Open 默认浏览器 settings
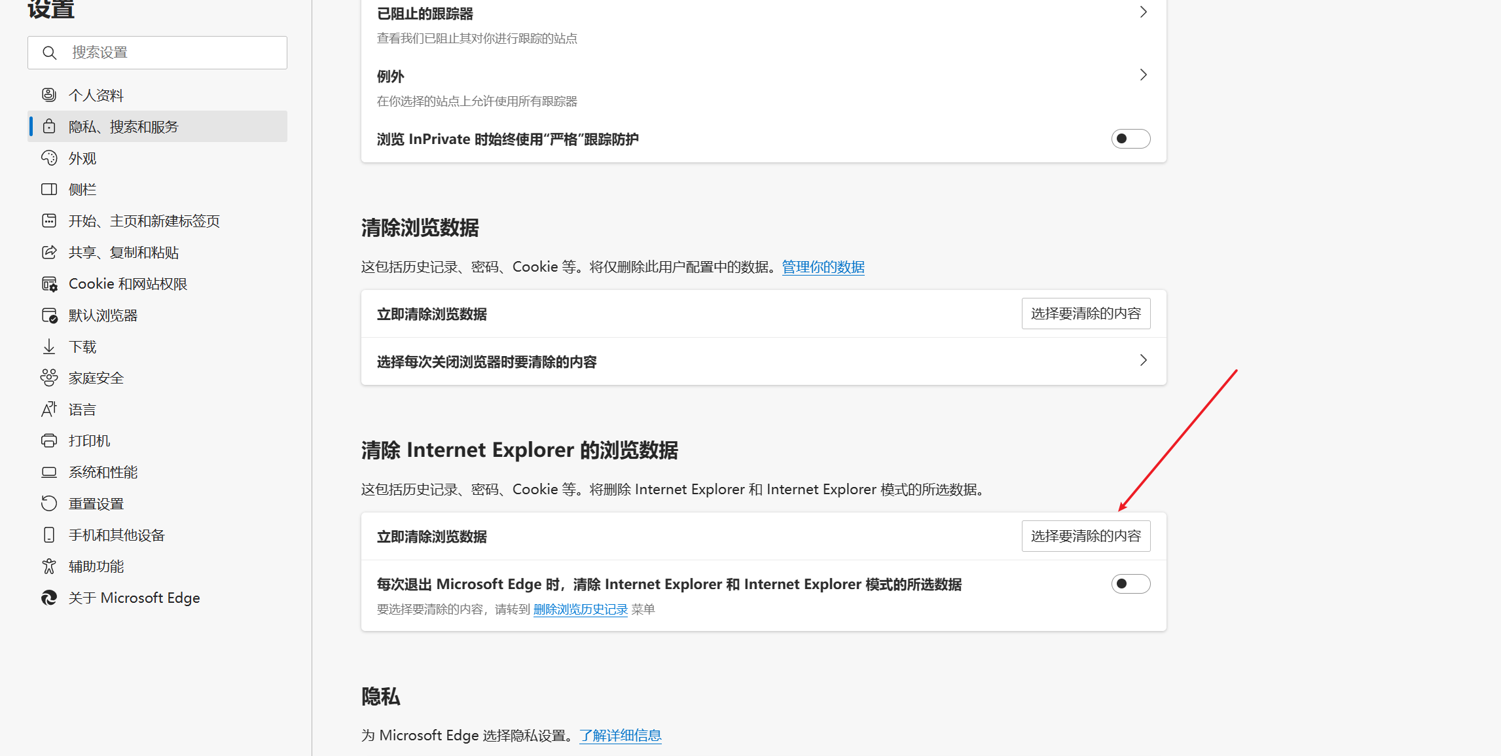The width and height of the screenshot is (1501, 756). pos(103,315)
